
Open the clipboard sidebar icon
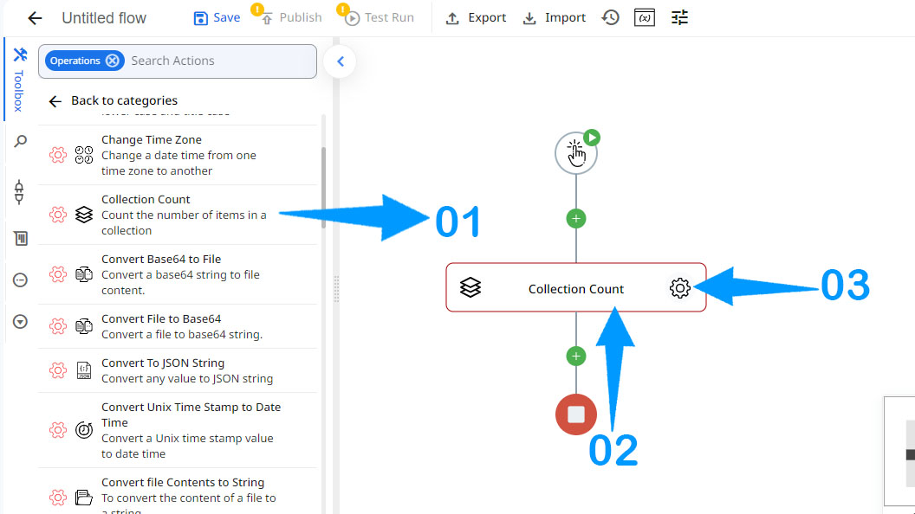click(x=21, y=238)
